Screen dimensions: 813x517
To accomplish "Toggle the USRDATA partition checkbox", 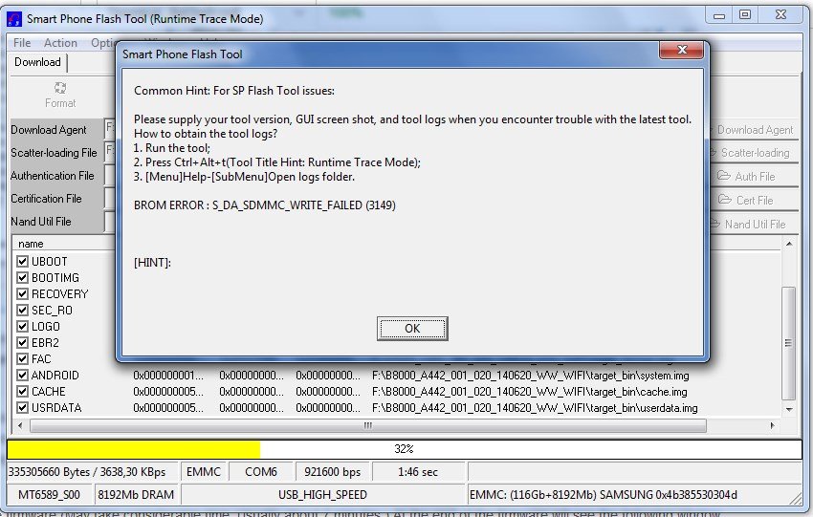I will coord(22,408).
